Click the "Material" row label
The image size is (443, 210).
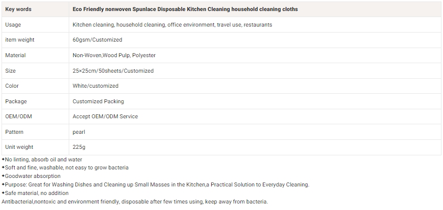point(16,55)
